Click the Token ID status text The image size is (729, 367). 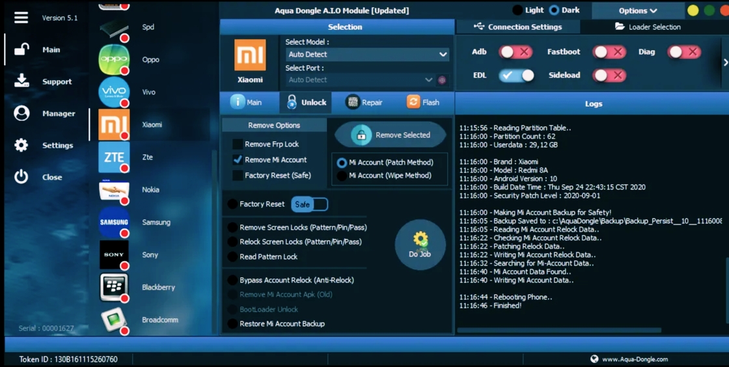coord(68,359)
